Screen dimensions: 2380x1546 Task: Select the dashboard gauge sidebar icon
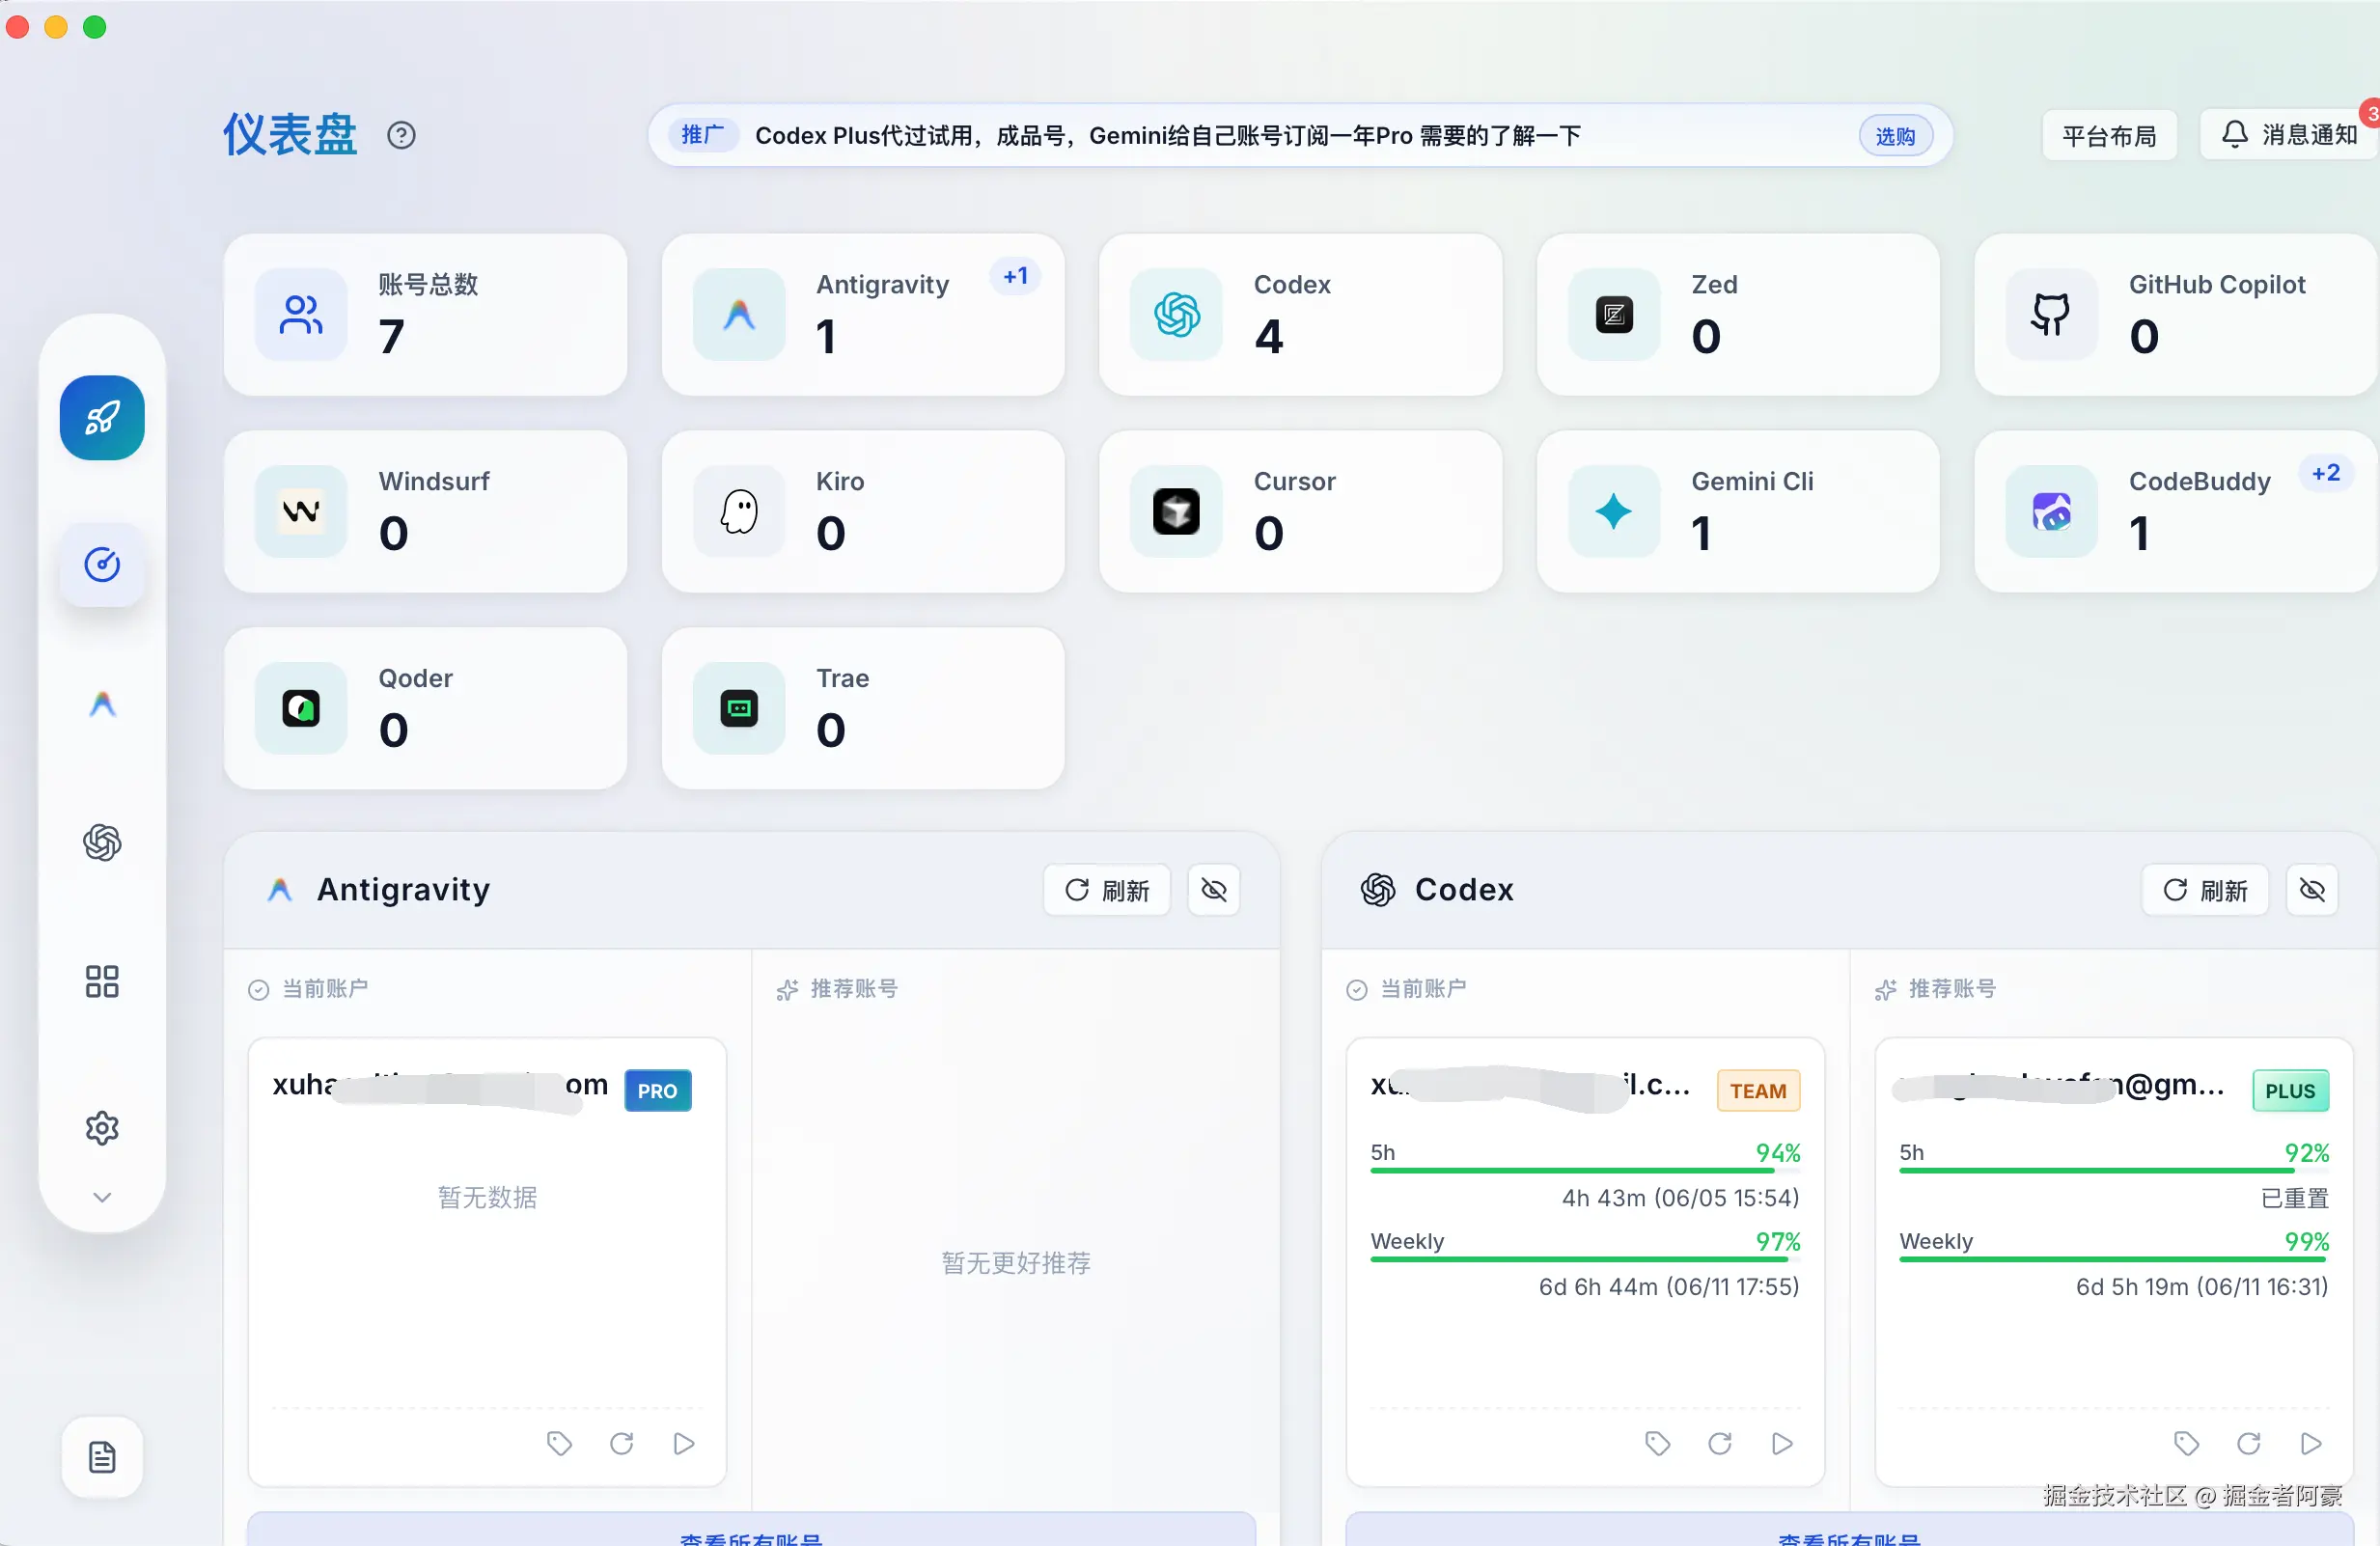(102, 565)
